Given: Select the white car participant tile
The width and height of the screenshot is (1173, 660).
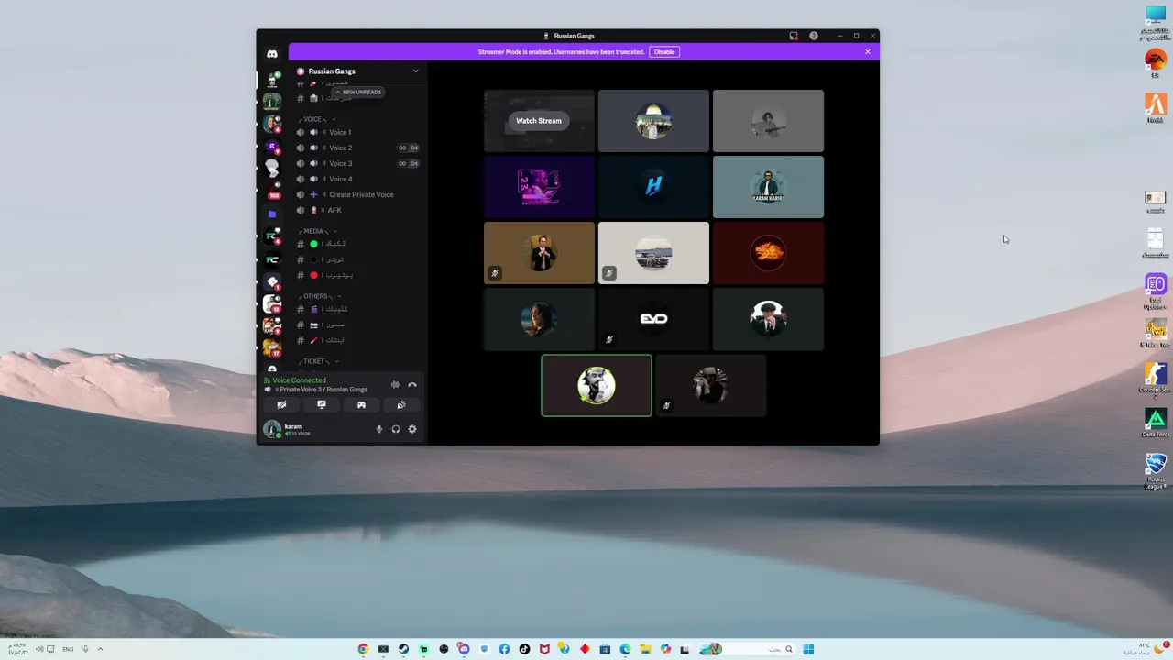Looking at the screenshot, I should point(653,253).
